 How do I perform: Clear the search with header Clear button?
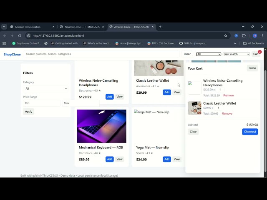pos(187,54)
